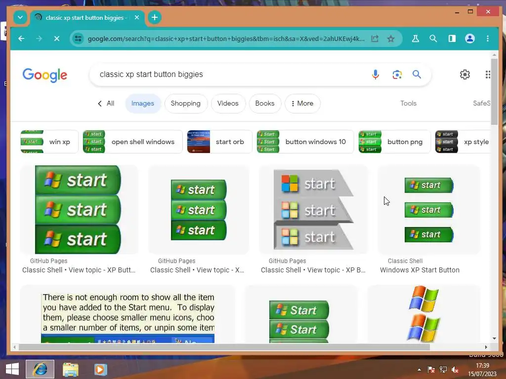Open the network tray icon

click(443, 370)
